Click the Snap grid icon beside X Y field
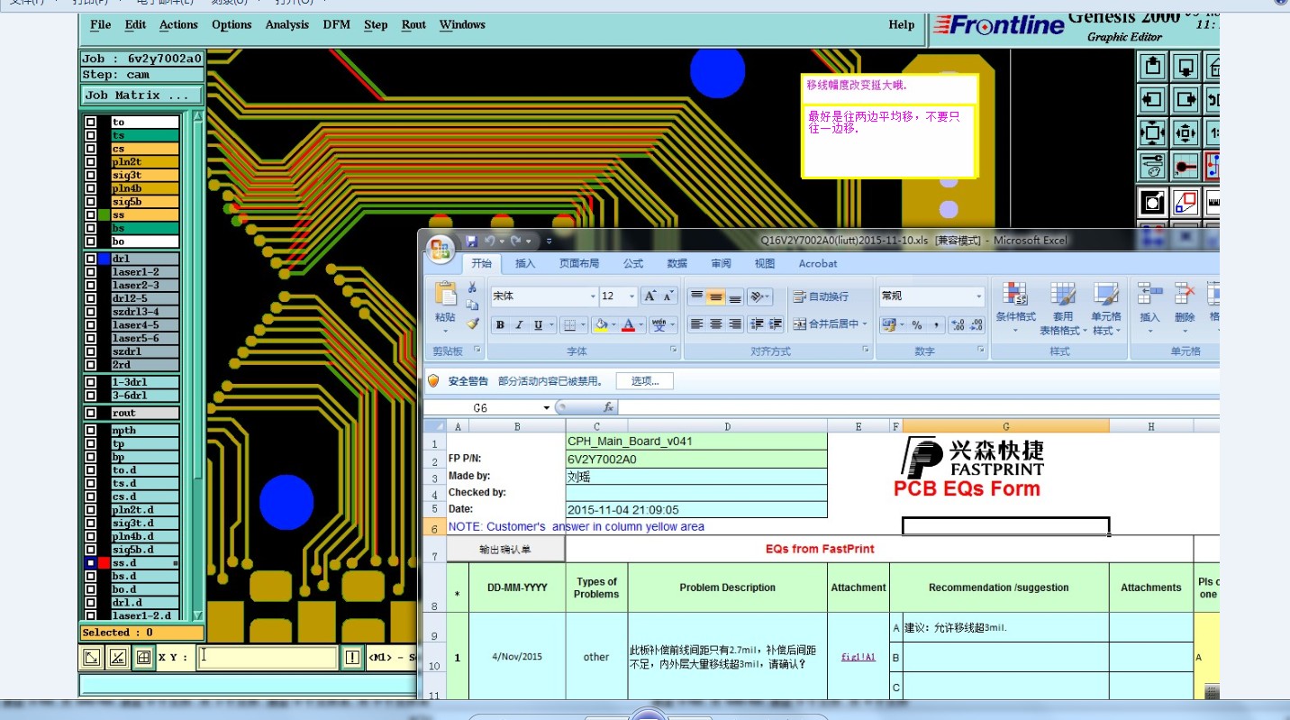The image size is (1290, 720). [x=143, y=658]
